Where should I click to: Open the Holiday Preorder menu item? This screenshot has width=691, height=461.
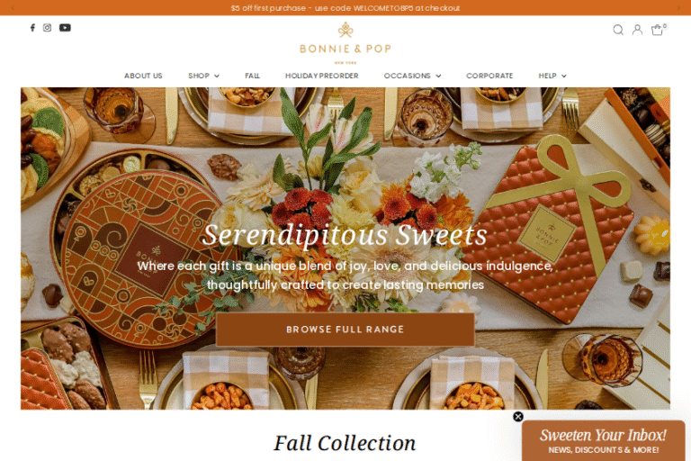pyautogui.click(x=322, y=76)
